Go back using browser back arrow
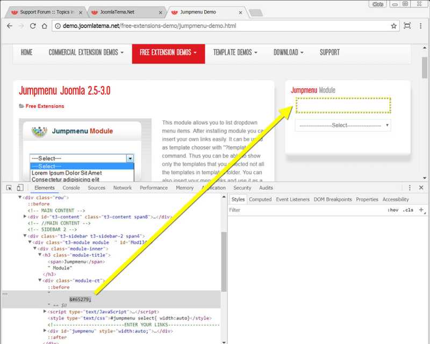Screen dimensions: 430x344 pos(10,26)
